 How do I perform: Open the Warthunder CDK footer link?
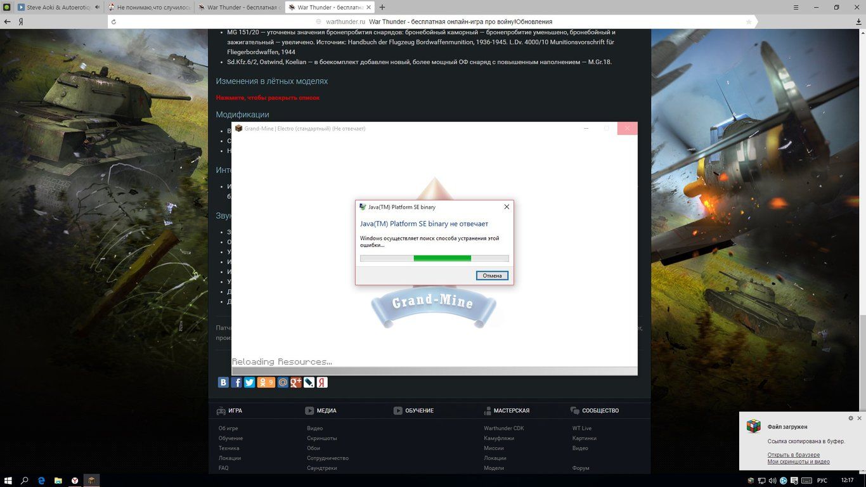[x=504, y=428]
